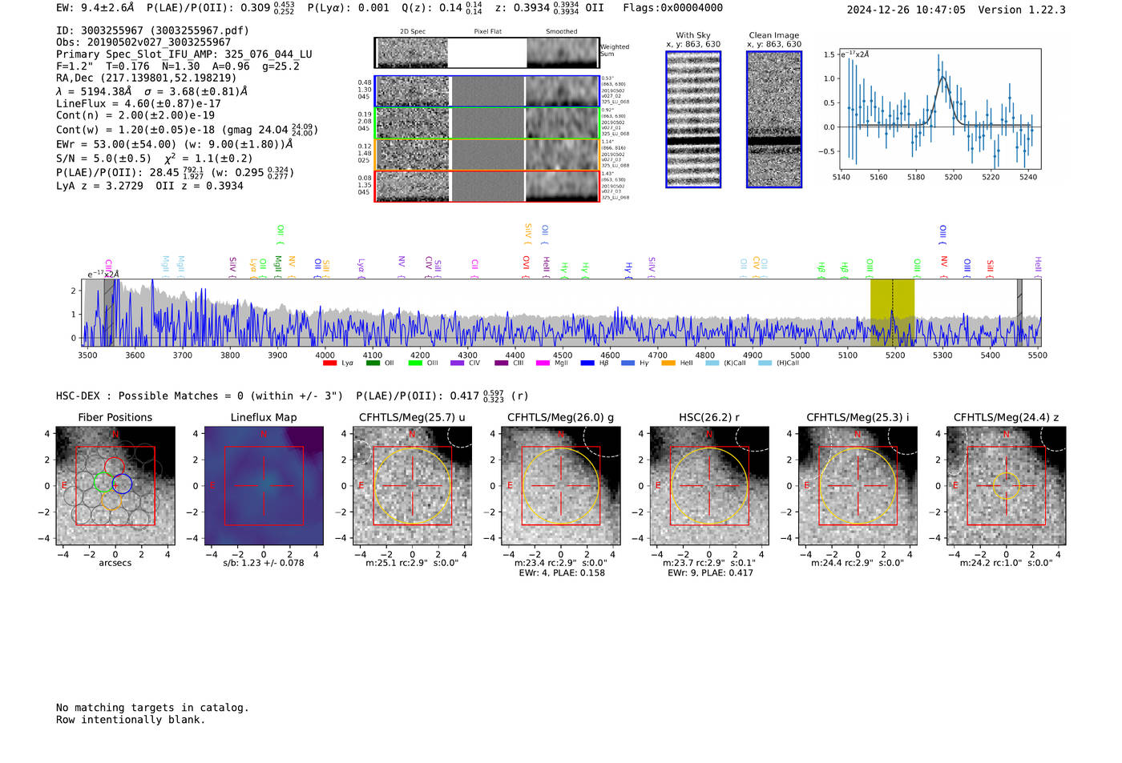1122x763 pixels.
Task: View the CFHTLS/Meg(25.3) i image
Action: tap(858, 486)
